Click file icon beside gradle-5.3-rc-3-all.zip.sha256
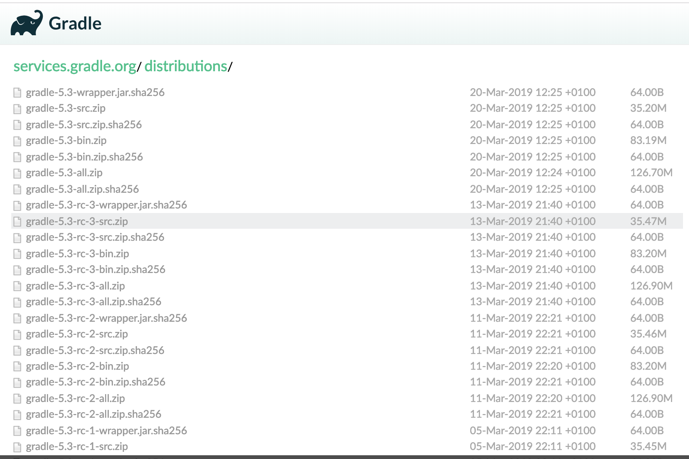 click(x=17, y=302)
